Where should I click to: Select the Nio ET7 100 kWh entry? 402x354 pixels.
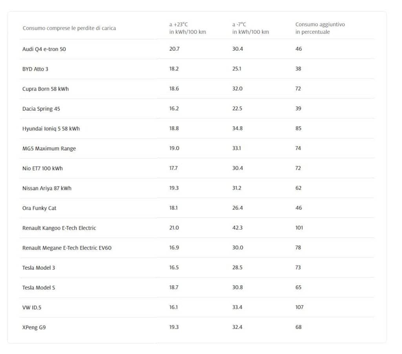[x=42, y=168]
